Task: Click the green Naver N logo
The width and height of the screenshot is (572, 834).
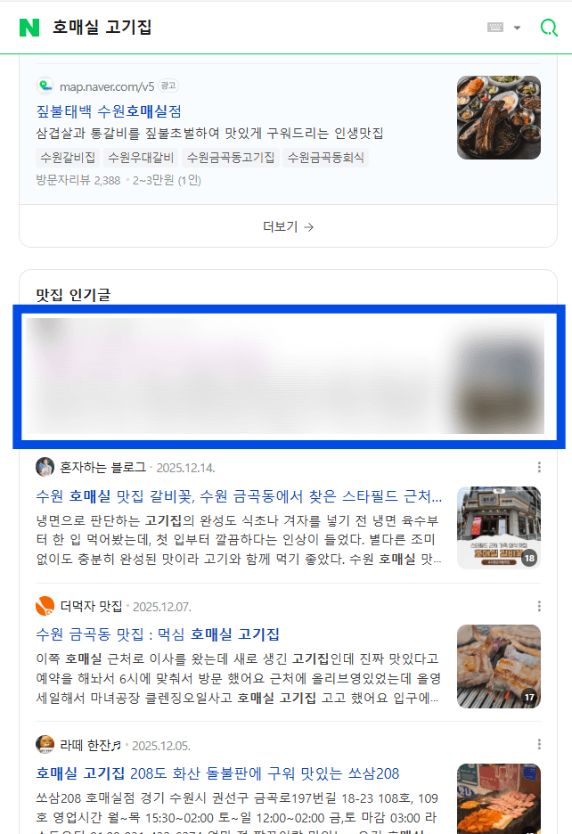Action: [x=29, y=28]
